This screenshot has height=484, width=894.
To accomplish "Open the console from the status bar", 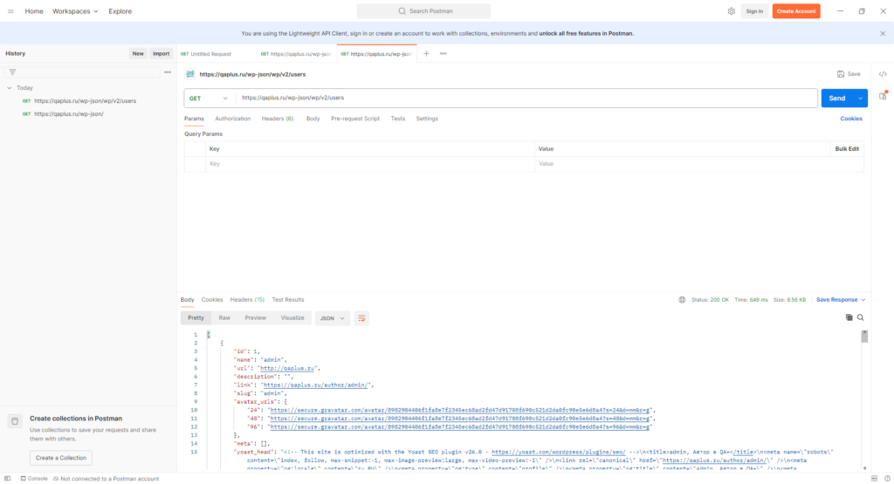I will click(x=33, y=479).
